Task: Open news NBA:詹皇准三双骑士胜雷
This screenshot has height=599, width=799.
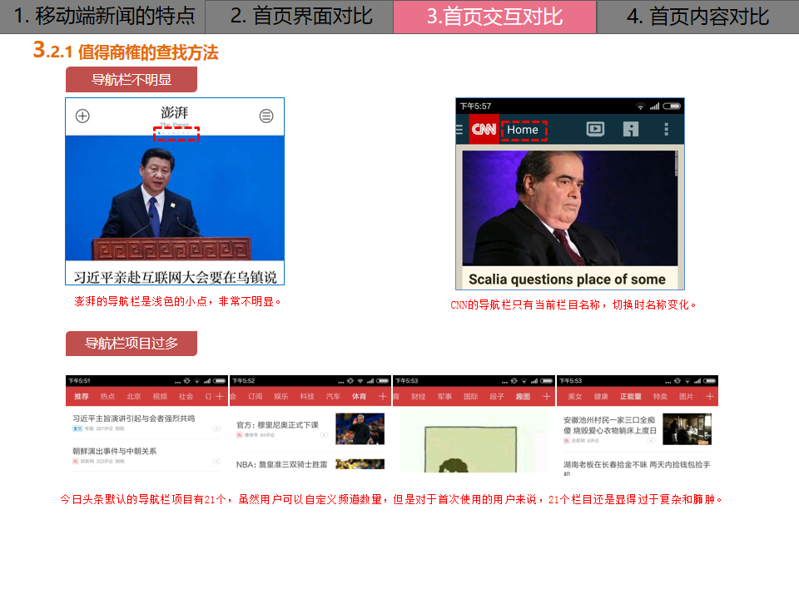Action: tap(282, 464)
